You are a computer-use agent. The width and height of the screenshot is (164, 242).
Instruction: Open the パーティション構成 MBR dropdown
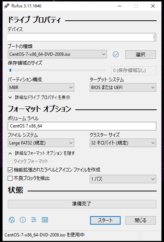coord(41,87)
